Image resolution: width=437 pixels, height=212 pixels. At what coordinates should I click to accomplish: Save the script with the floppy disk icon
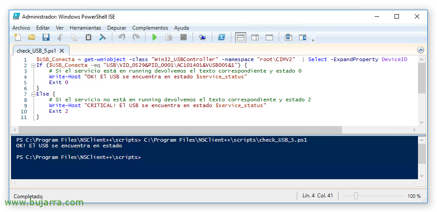(46, 38)
